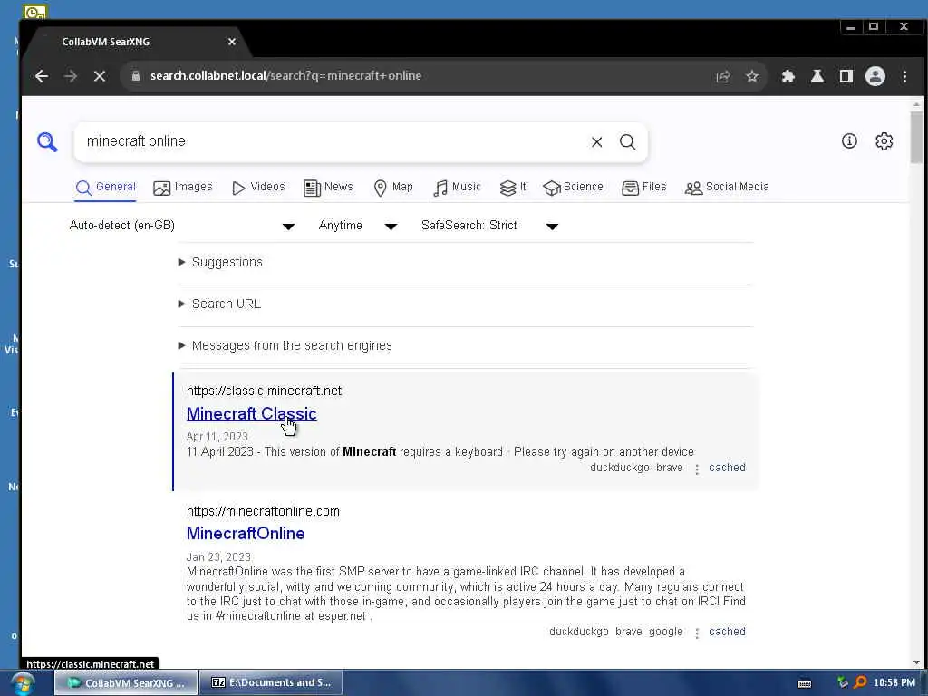Open the About info icon
Screen dimensions: 928x696
pyautogui.click(x=849, y=140)
